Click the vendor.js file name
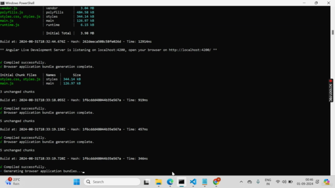Screen dimensions: 335x188 click(8, 8)
